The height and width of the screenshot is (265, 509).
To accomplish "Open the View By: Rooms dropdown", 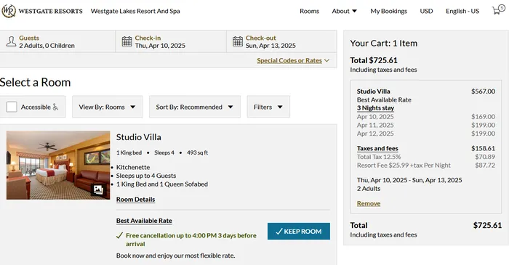I will pos(107,107).
